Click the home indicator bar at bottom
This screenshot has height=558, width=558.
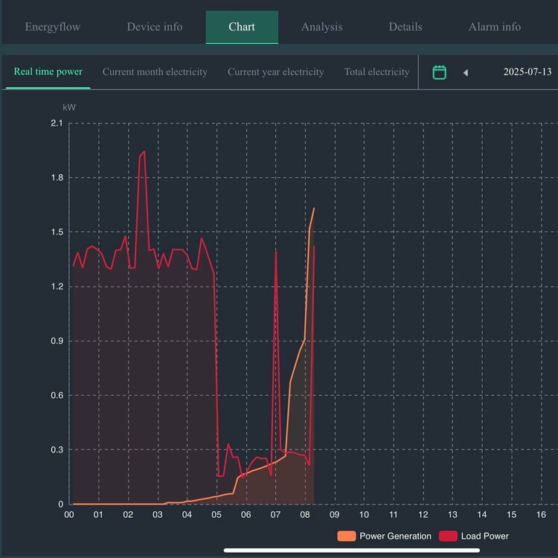[352, 551]
